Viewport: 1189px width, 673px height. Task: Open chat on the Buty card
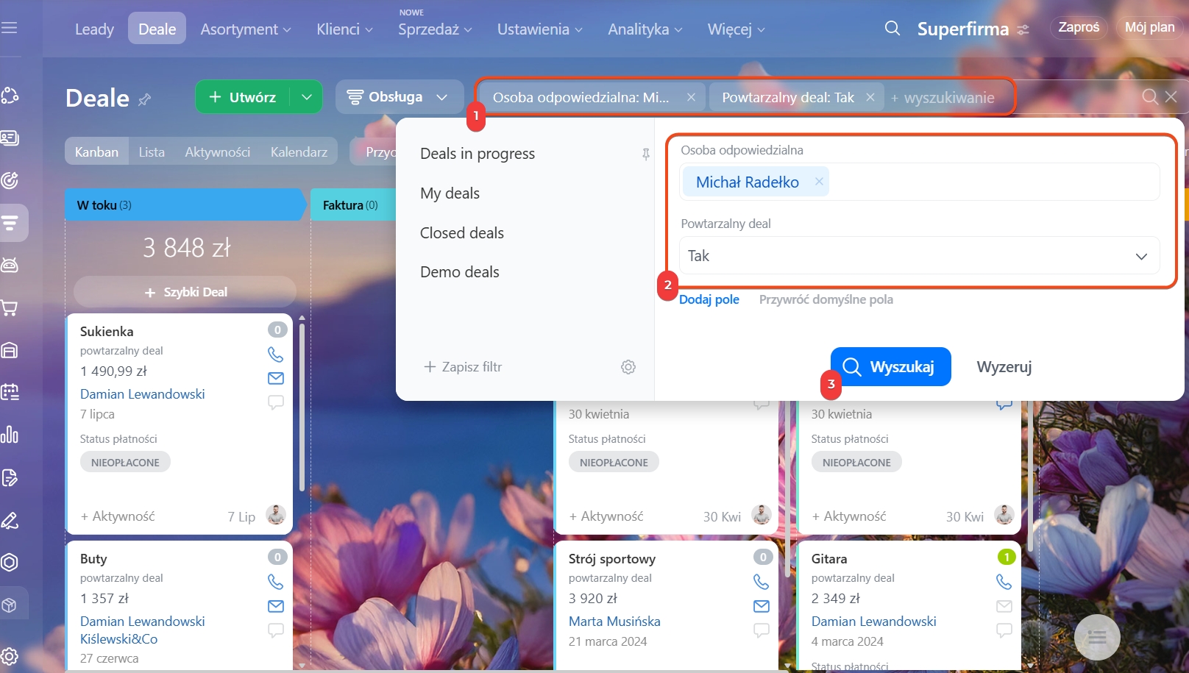pos(275,630)
